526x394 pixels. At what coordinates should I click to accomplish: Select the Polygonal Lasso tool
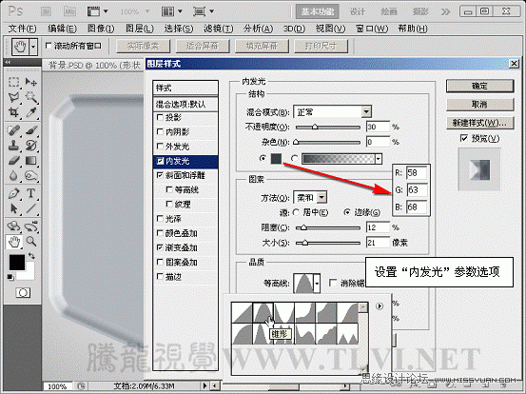coord(13,97)
